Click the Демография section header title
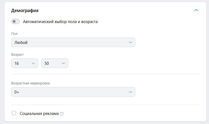This screenshot has height=124, width=209. (25, 11)
